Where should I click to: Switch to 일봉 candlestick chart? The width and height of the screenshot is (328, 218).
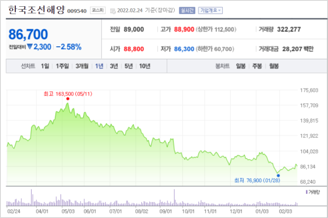point(240,66)
